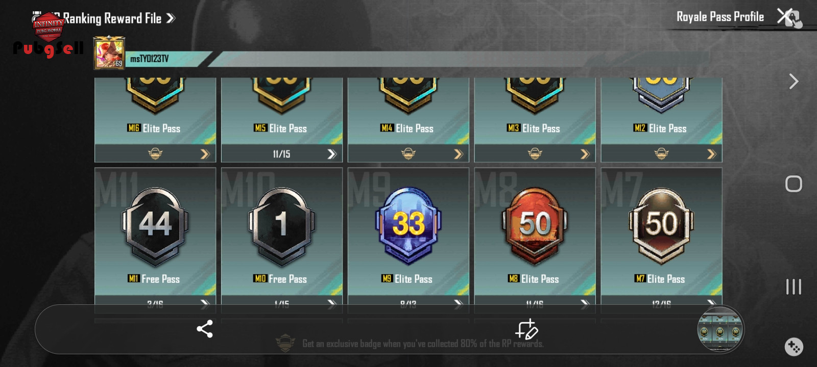Tap the Android recent apps button
The image size is (817, 367).
(x=794, y=286)
